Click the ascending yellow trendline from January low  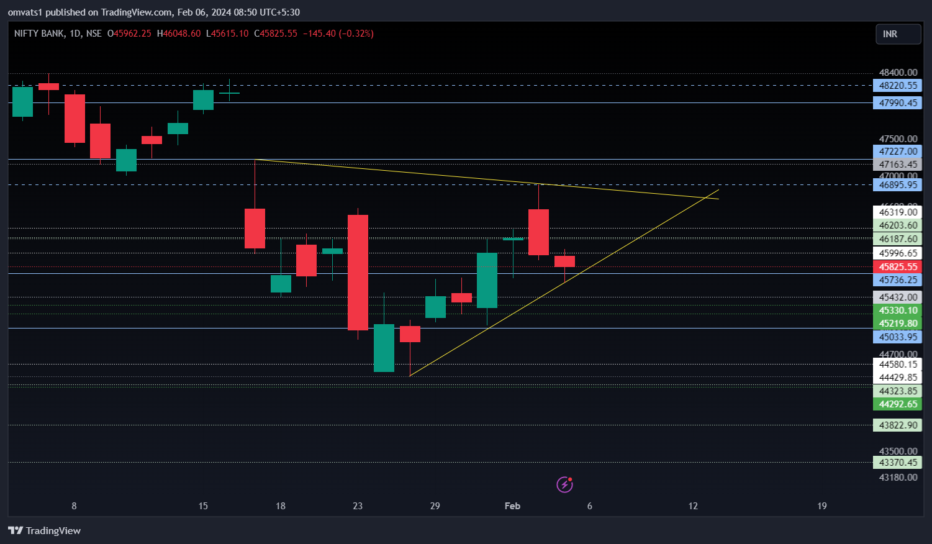pyautogui.click(x=564, y=283)
